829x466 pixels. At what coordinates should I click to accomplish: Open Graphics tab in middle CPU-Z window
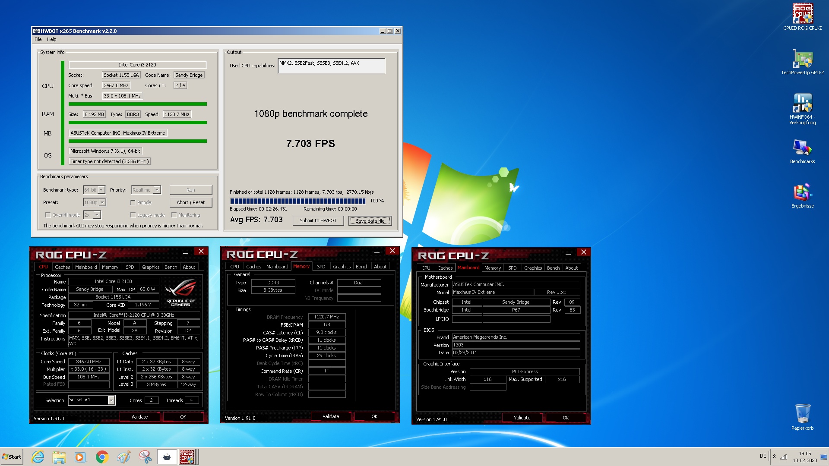coord(342,267)
